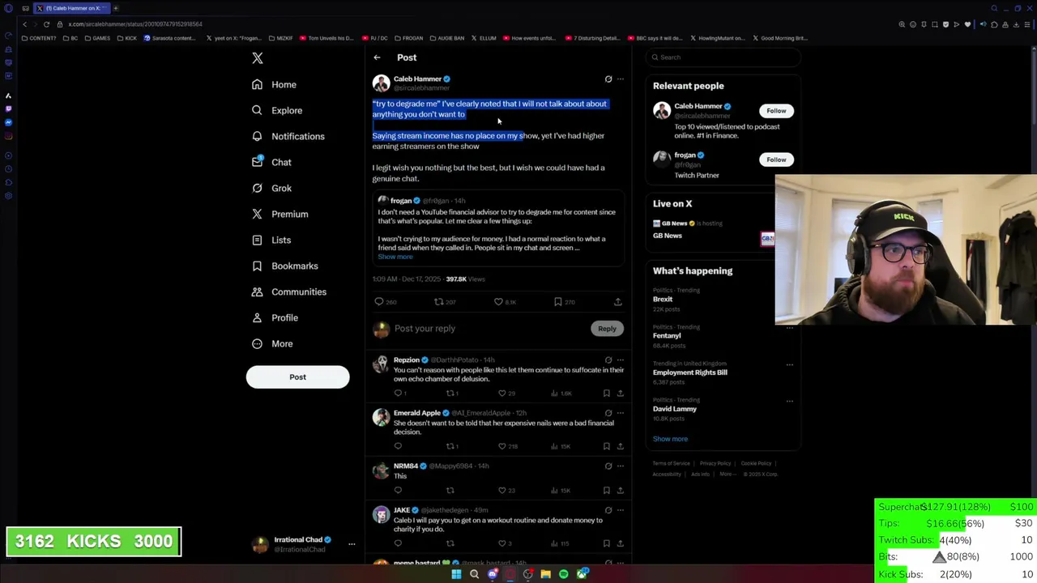
Task: Like the main post (8.1K)
Action: pos(506,302)
